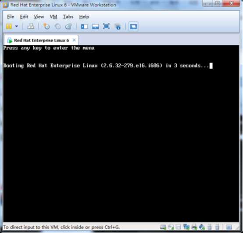243x233 pixels.
Task: Enter full screen mode icon
Action: [106, 26]
